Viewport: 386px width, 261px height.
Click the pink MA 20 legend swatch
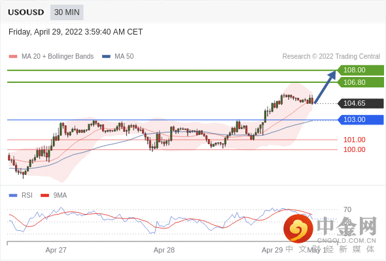click(13, 57)
